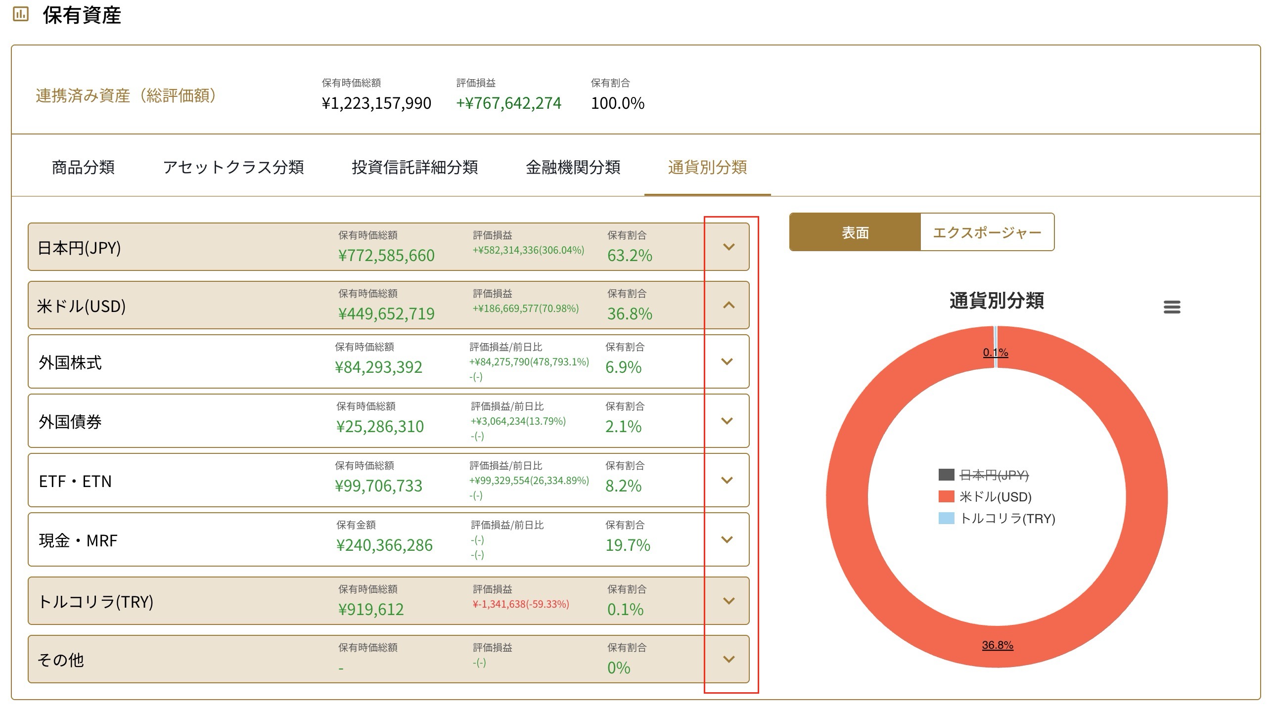This screenshot has height=711, width=1274.
Task: Click total value ¥1,223,157,990
Action: pyautogui.click(x=376, y=103)
